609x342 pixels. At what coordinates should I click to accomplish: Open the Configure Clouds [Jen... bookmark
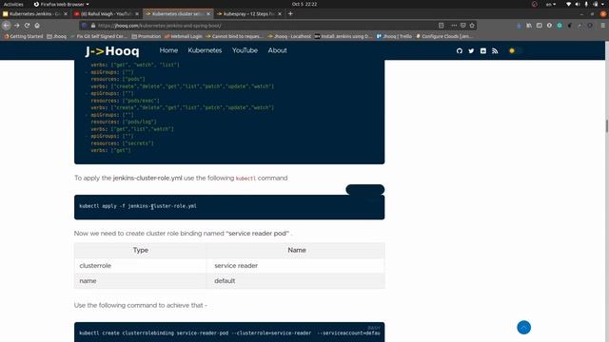[444, 36]
